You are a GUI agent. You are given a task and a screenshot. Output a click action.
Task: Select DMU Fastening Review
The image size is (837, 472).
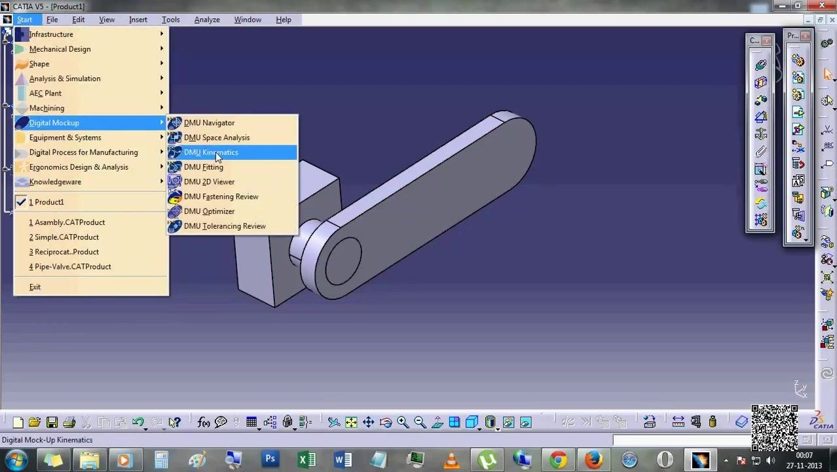pyautogui.click(x=232, y=197)
